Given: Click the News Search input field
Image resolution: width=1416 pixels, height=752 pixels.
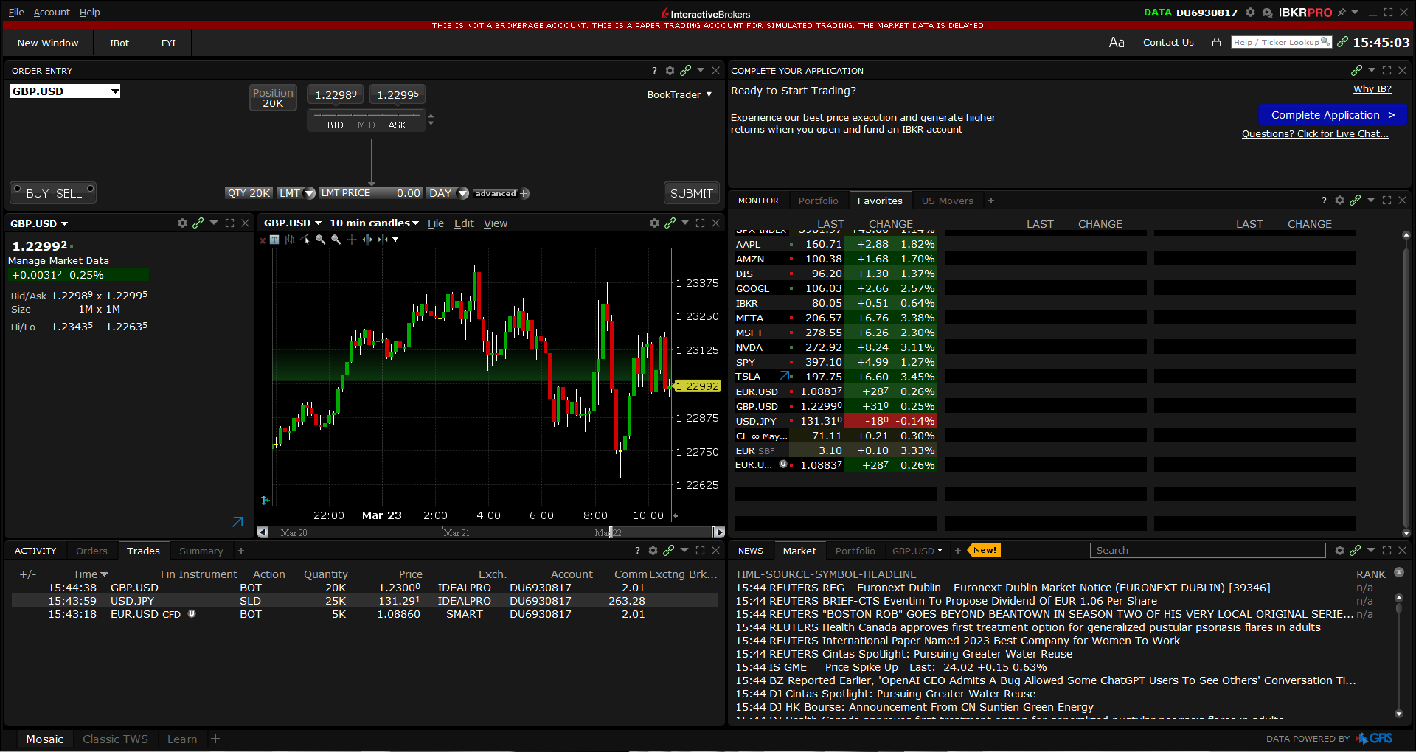Looking at the screenshot, I should pyautogui.click(x=1207, y=551).
